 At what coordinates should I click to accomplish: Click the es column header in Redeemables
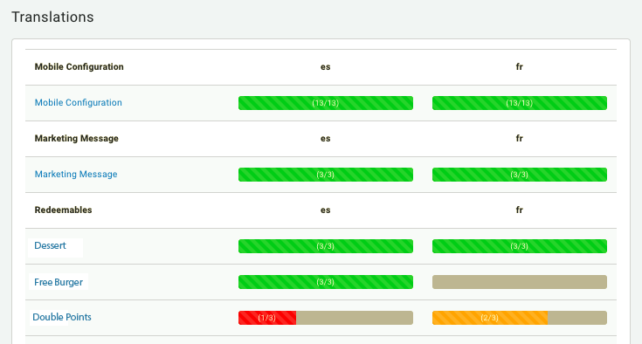[x=326, y=210]
